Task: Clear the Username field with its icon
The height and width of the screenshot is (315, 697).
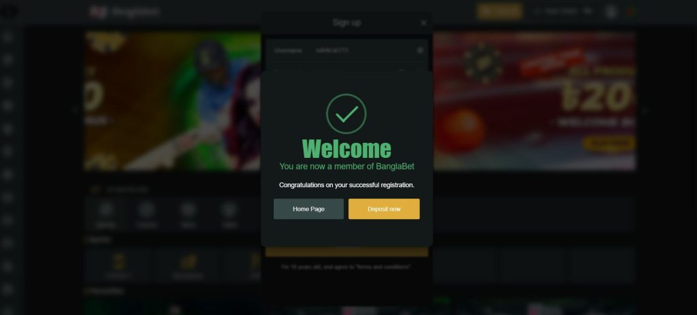Action: pyautogui.click(x=420, y=50)
